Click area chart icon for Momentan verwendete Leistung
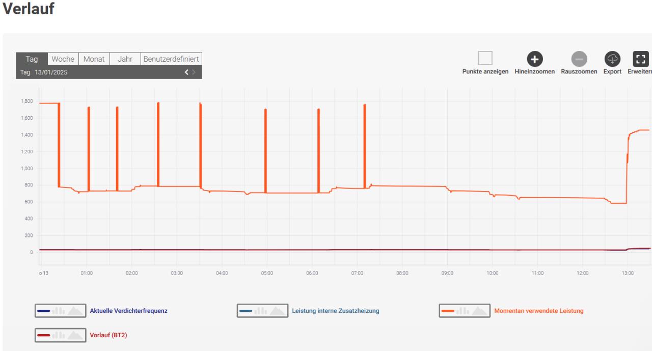This screenshot has height=351, width=652. [x=479, y=311]
